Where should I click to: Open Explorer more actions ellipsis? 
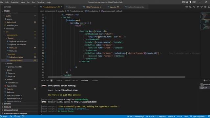[35, 7]
